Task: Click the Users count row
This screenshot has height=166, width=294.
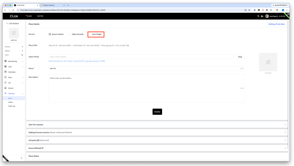Action: 14,55
